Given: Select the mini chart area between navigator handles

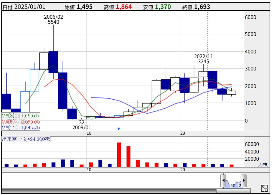Looking at the screenshot, I should 233,182.
